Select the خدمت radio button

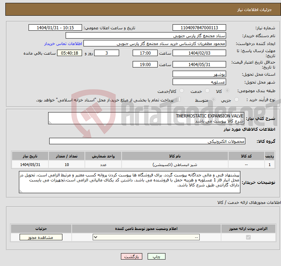coord(207,91)
